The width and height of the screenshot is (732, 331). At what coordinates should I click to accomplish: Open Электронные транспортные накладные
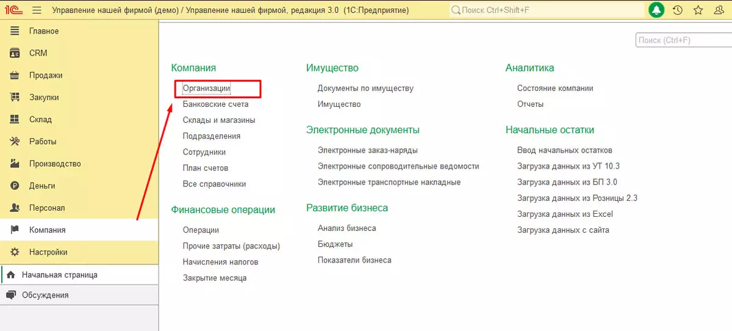pos(389,182)
